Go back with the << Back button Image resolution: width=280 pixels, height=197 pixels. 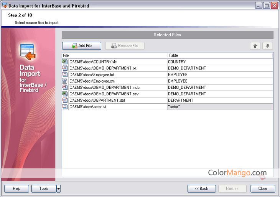coord(201,189)
